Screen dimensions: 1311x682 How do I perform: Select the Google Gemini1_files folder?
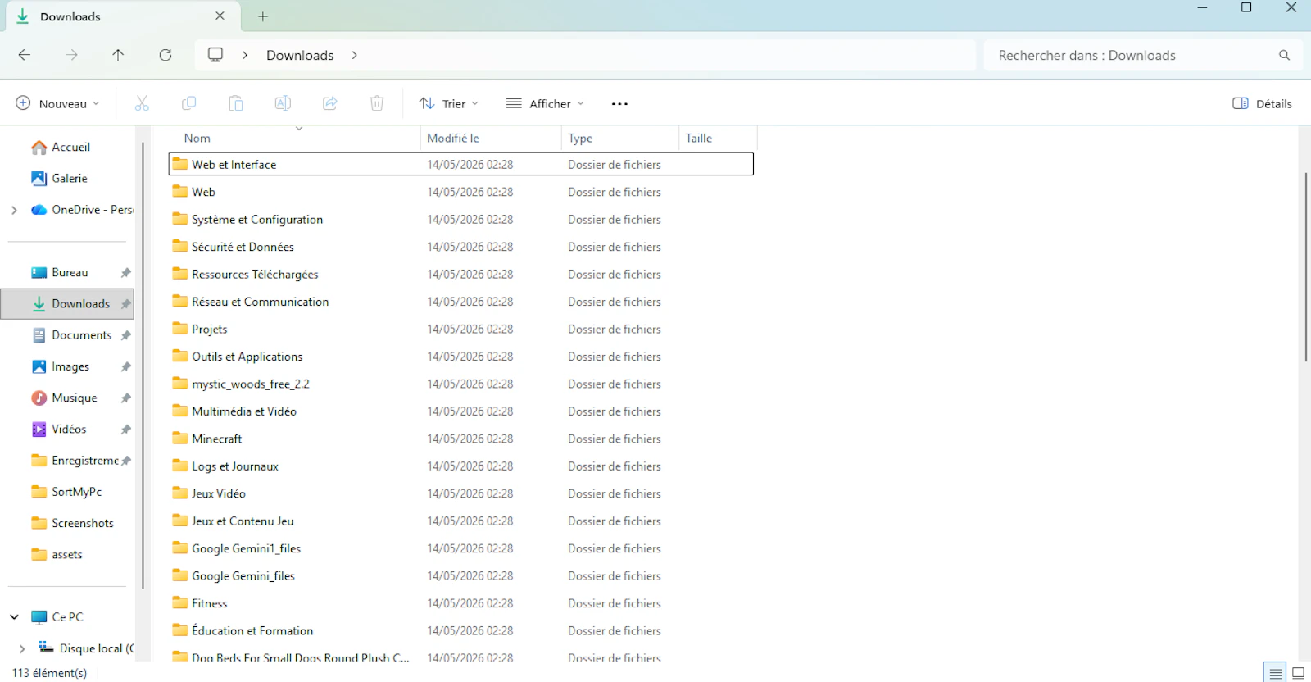click(x=460, y=549)
